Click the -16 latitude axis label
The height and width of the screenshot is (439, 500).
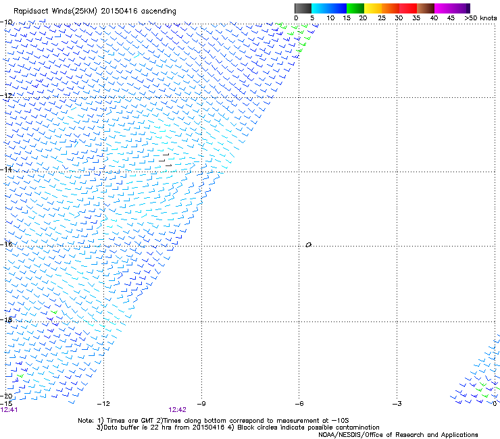(x=6, y=244)
